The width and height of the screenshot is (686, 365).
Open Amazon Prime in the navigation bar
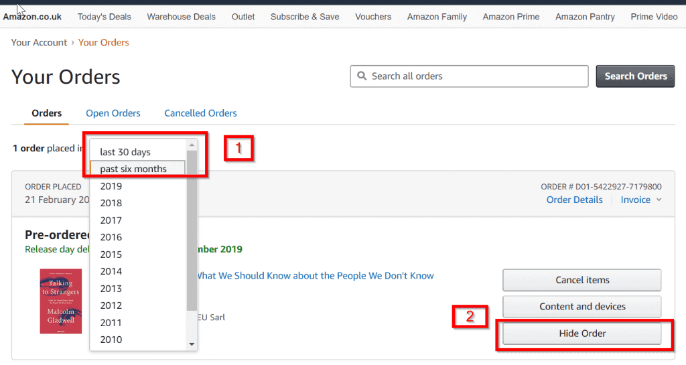tap(511, 17)
